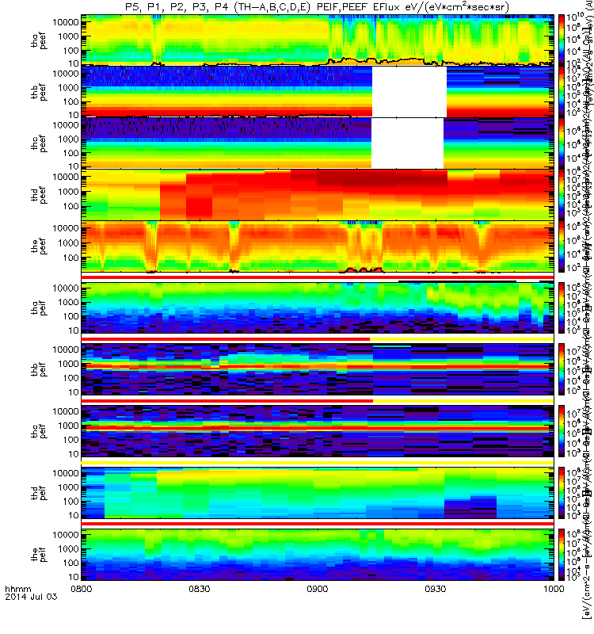This screenshot has height=634, width=594.
Task: Click the color bar beside thd peef panel
Action: 562,195
